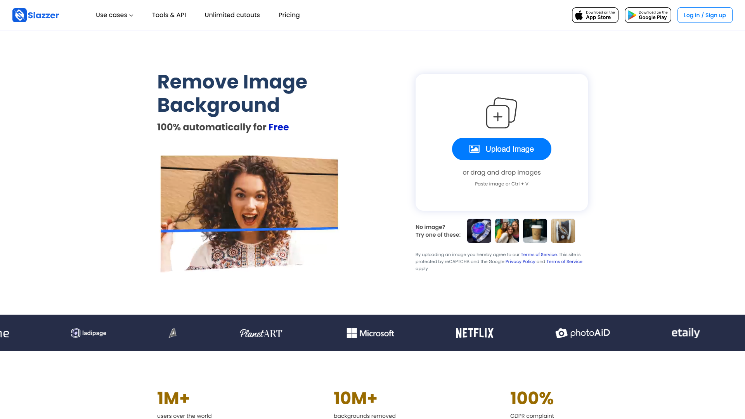Select the coffee cup sample image
Viewport: 745px width, 419px height.
535,230
